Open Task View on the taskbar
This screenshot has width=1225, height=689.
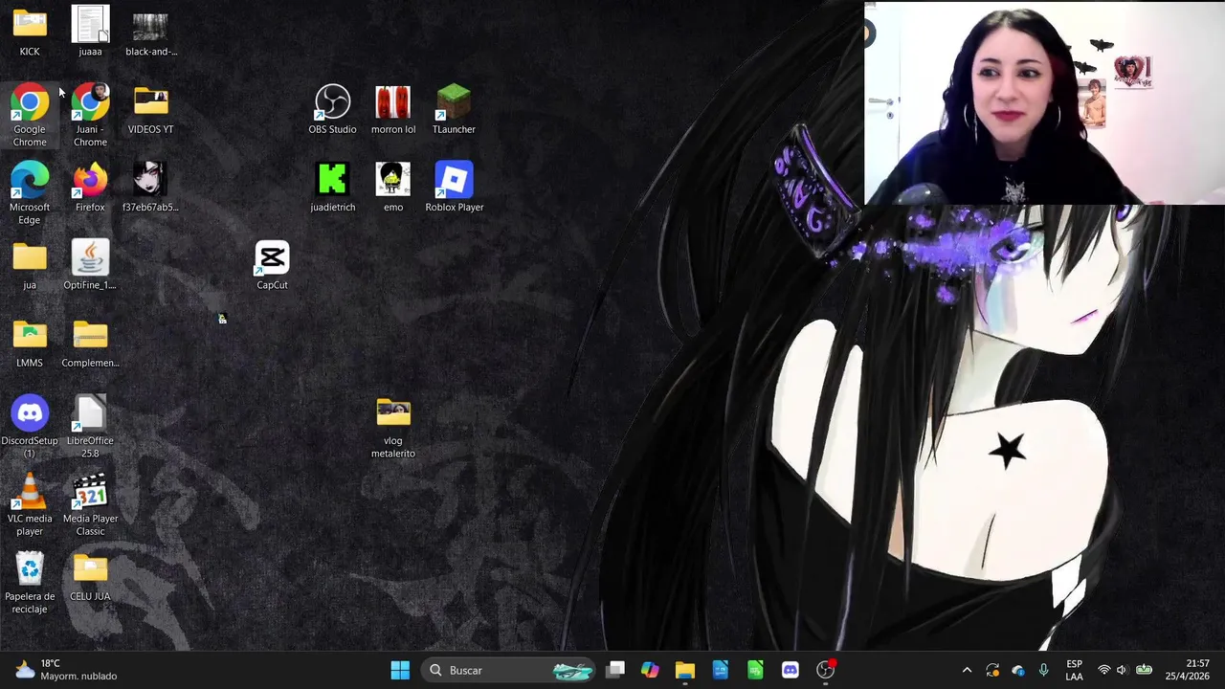pos(615,670)
